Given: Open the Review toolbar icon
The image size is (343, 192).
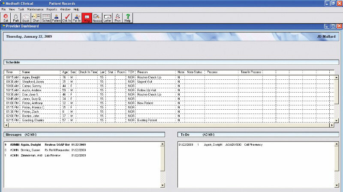Looking at the screenshot, I should [x=97, y=18].
